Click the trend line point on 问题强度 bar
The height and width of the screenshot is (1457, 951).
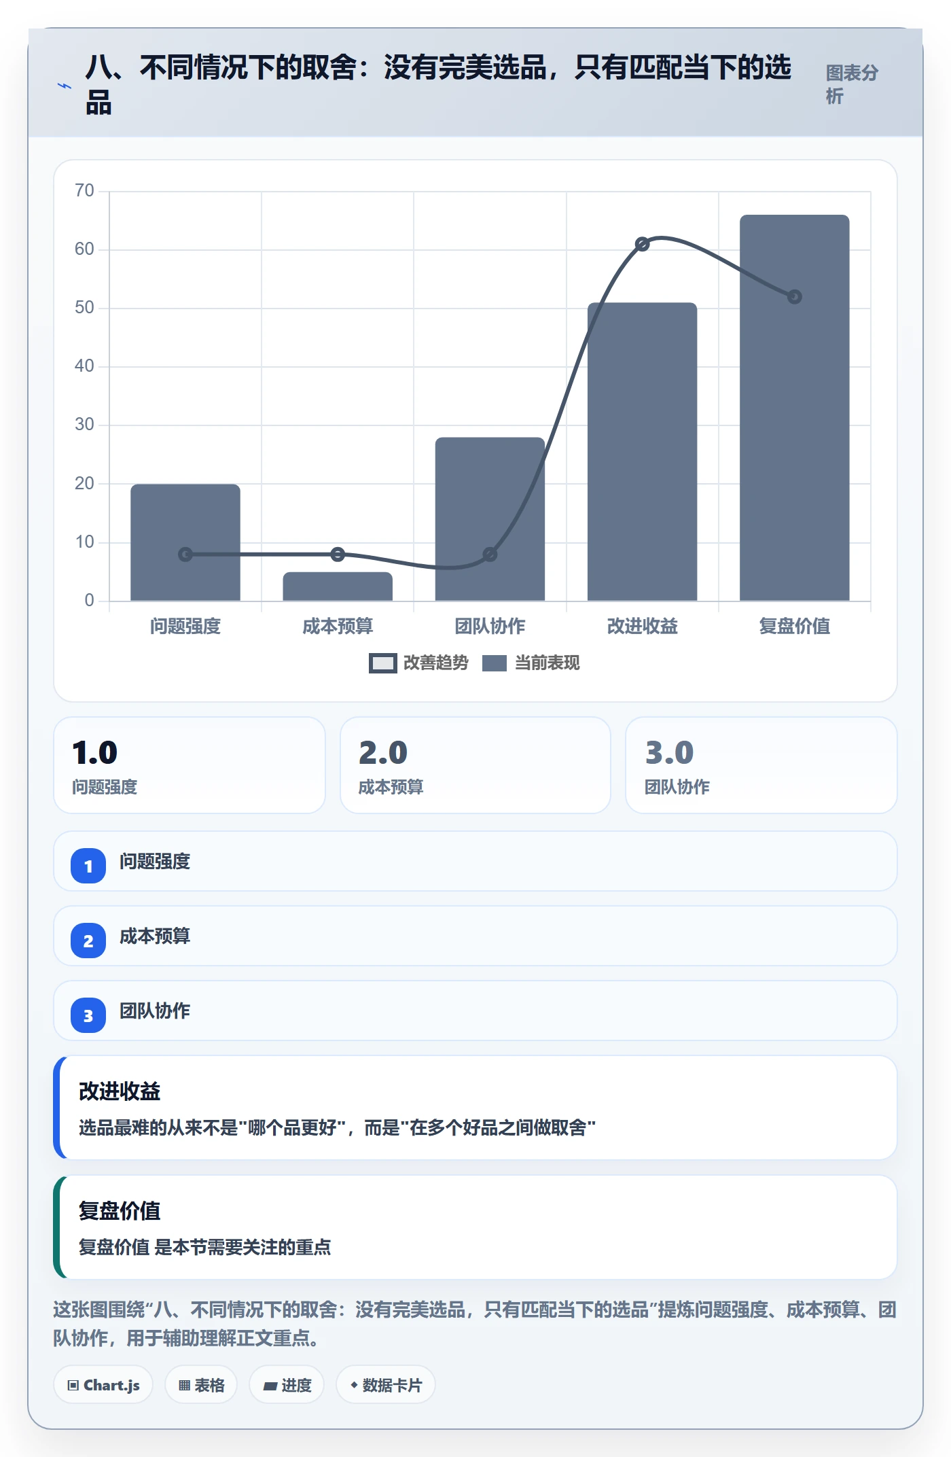[185, 555]
